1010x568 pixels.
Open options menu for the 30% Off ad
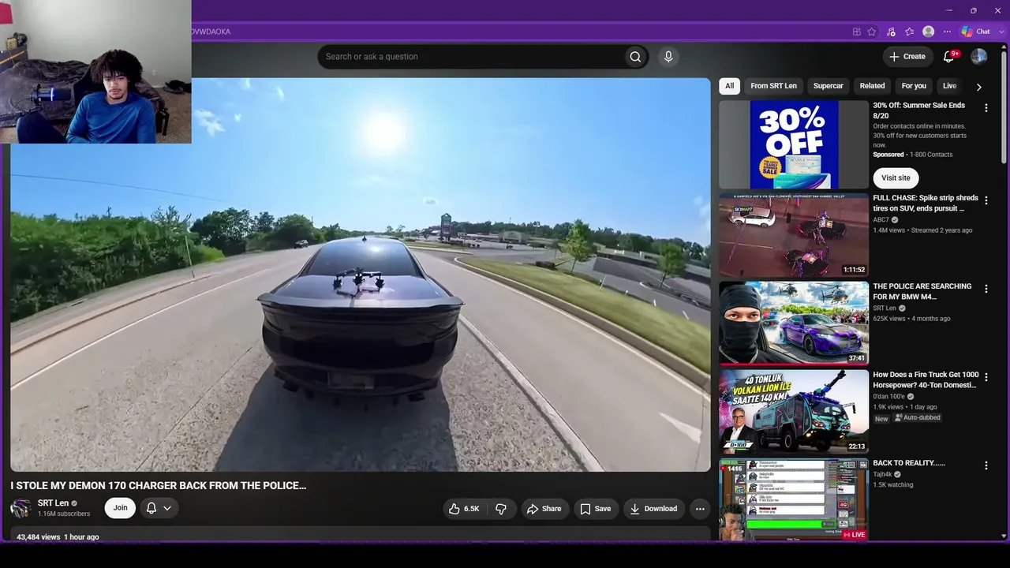[986, 108]
